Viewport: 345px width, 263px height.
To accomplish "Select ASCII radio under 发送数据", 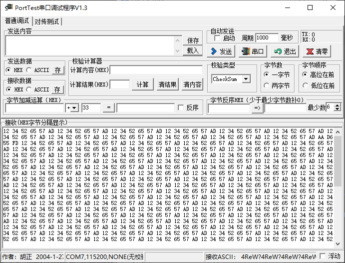I will (28, 70).
